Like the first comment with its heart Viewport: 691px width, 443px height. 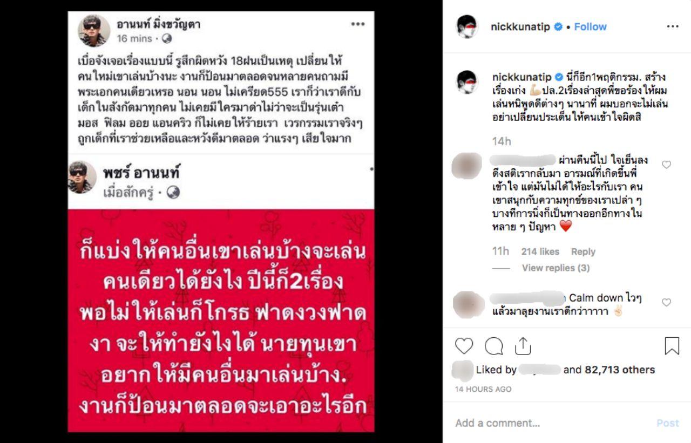click(666, 165)
